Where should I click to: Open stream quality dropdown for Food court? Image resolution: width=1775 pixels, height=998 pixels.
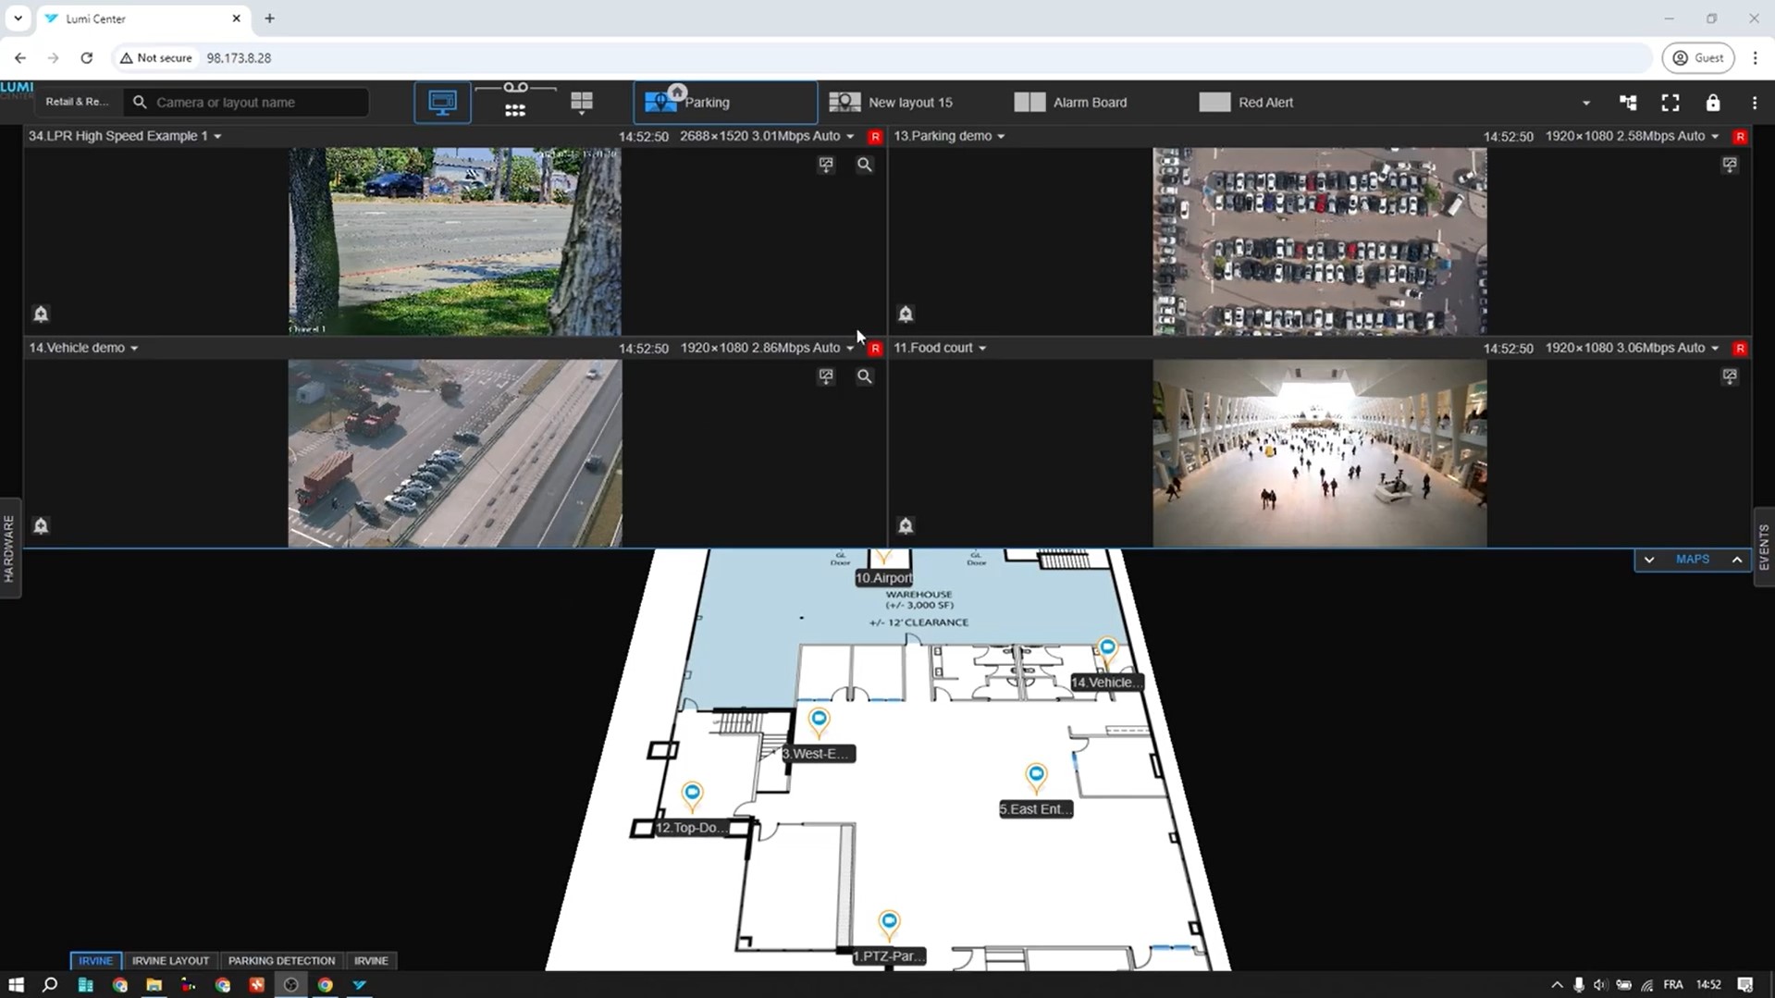tap(1715, 349)
